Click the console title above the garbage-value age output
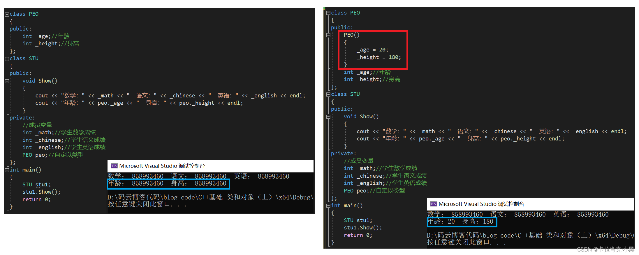This screenshot has height=255, width=639. click(162, 166)
